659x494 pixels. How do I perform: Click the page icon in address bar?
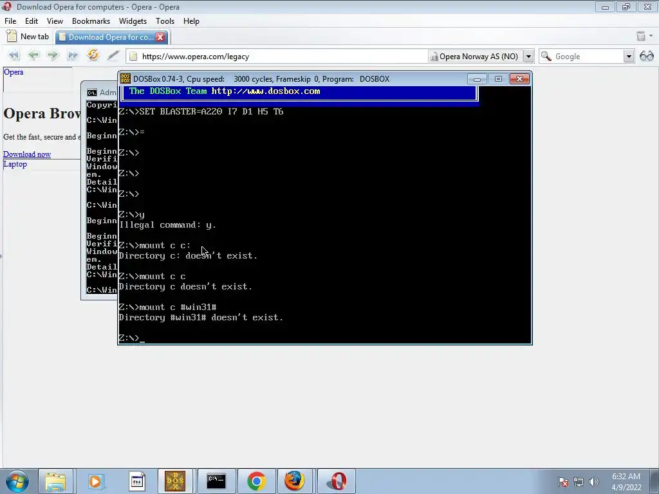pos(133,57)
